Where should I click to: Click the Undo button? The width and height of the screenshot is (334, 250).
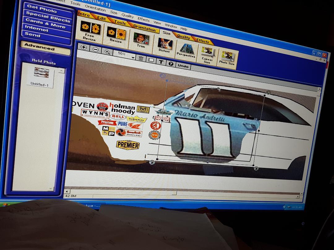pos(183,66)
